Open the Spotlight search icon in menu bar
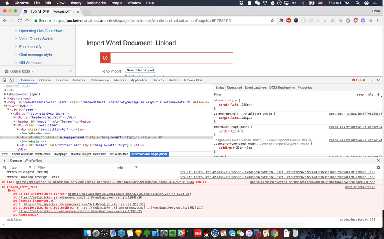The image size is (384, 239). click(x=357, y=3)
